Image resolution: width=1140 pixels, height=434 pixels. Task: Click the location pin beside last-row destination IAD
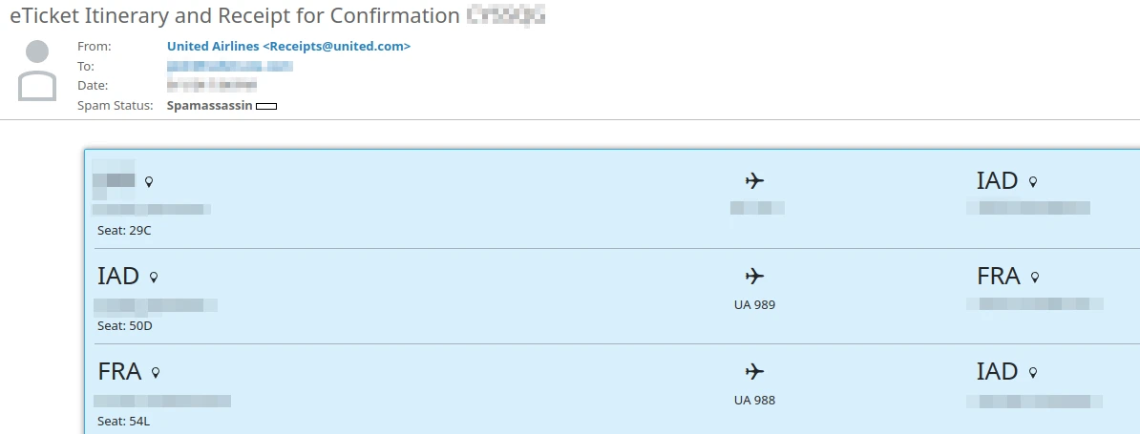1033,373
